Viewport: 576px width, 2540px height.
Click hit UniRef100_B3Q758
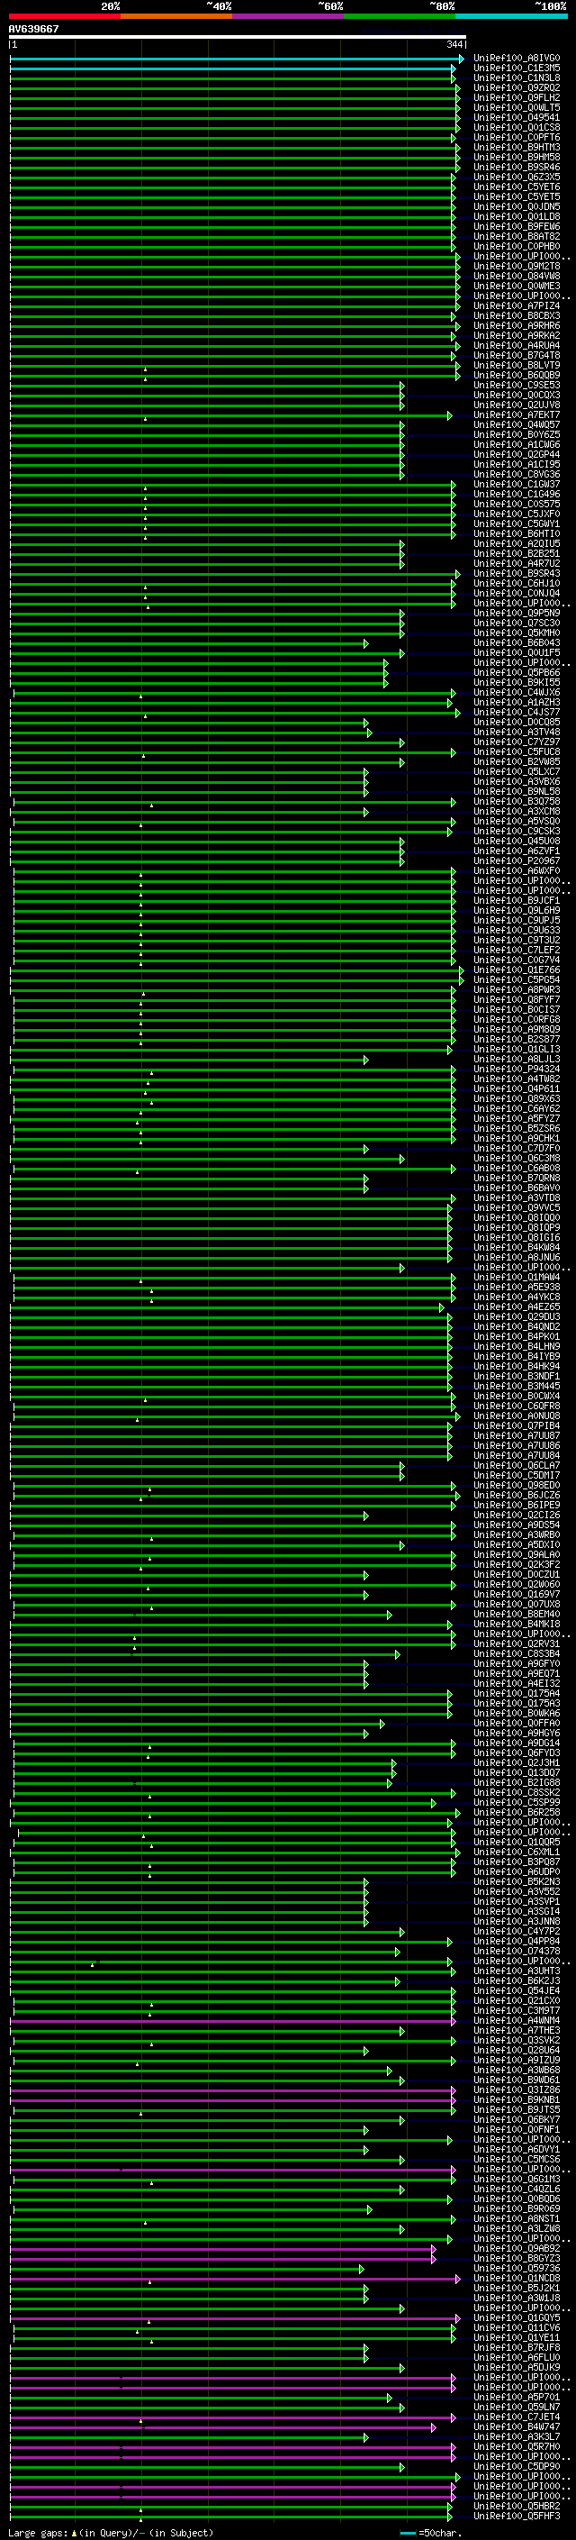517,802
